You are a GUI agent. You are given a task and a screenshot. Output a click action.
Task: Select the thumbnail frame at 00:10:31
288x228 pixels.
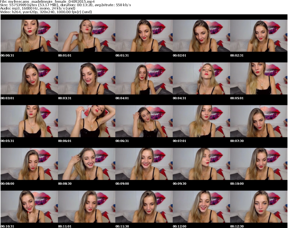pos(29,207)
